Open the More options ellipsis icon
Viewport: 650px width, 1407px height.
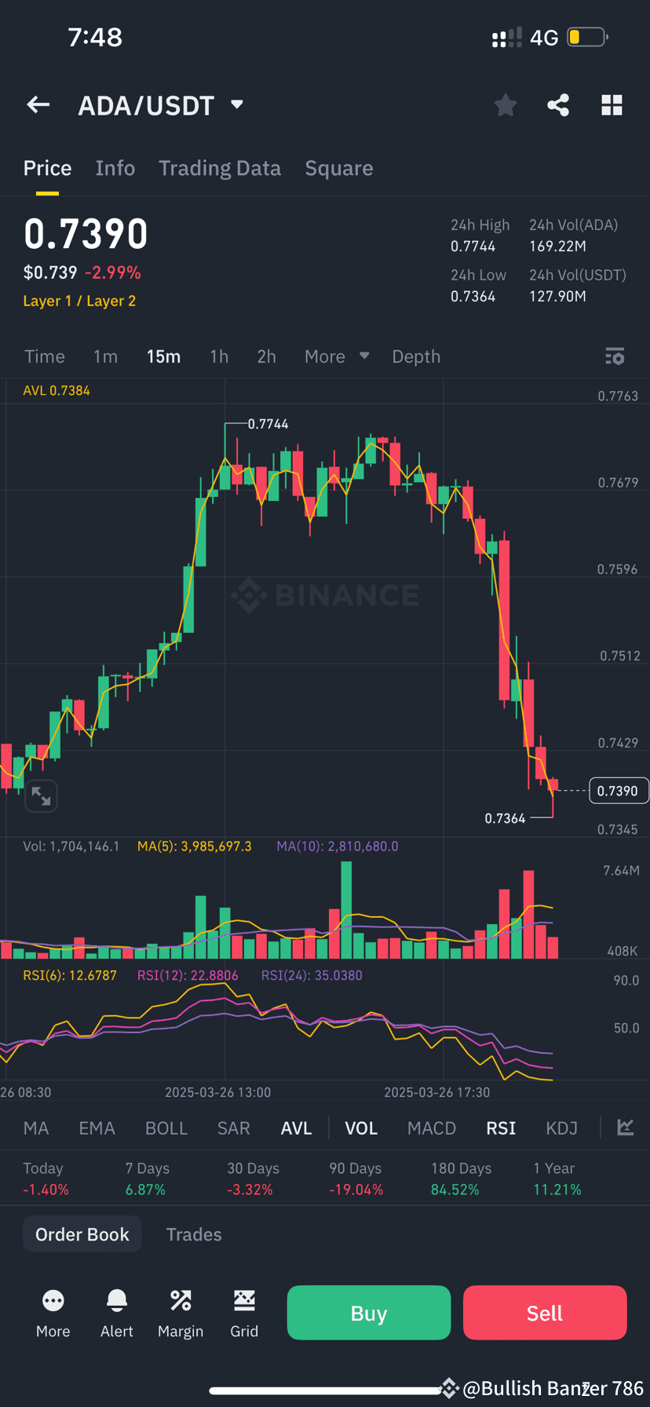[53, 1302]
